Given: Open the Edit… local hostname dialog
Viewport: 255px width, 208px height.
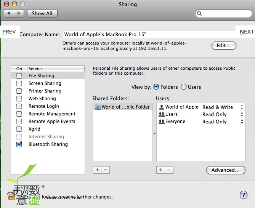Looking at the screenshot, I should (x=224, y=45).
